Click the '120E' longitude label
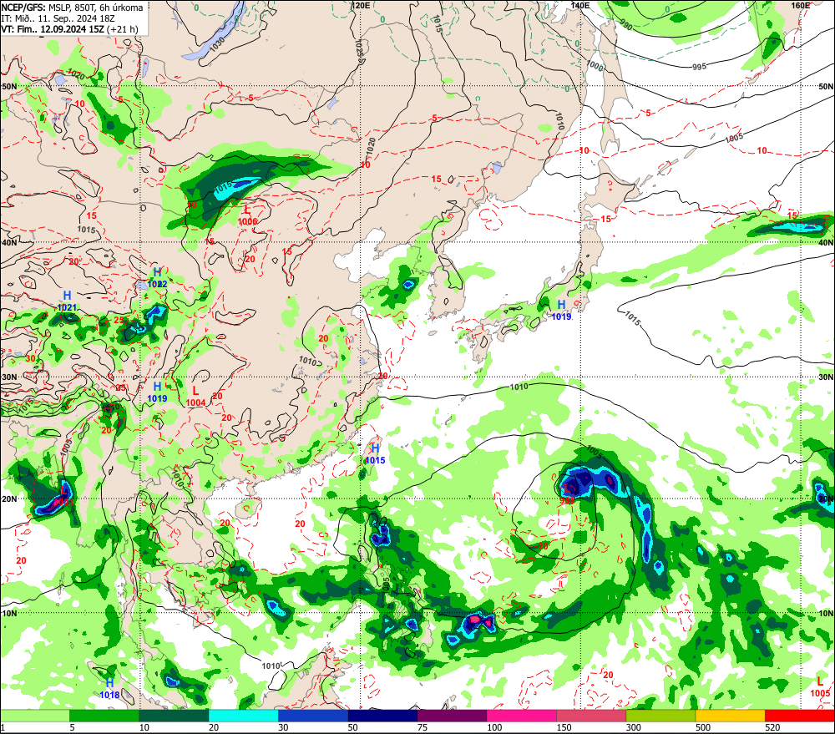Viewport: 835px width, 734px height. pos(361,5)
